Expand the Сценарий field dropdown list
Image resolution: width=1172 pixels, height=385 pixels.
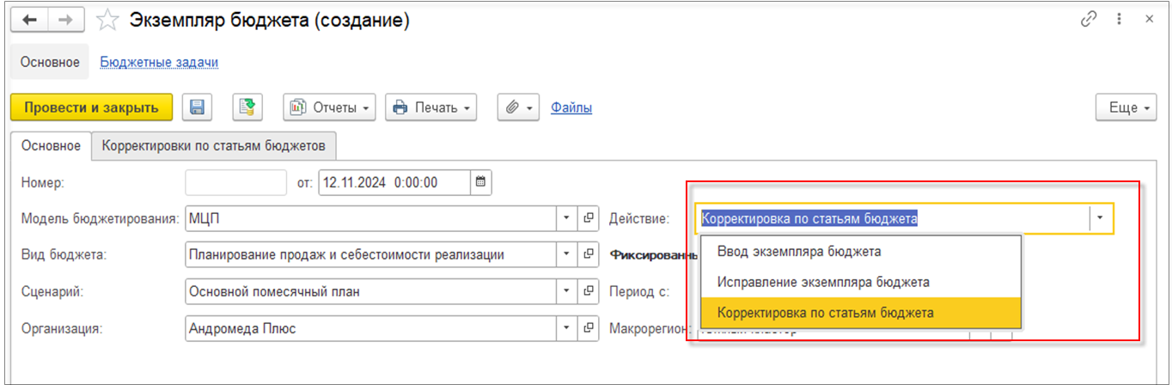click(566, 291)
